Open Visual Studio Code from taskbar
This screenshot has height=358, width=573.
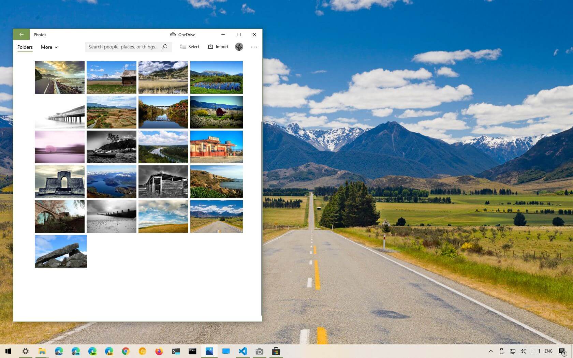(243, 351)
